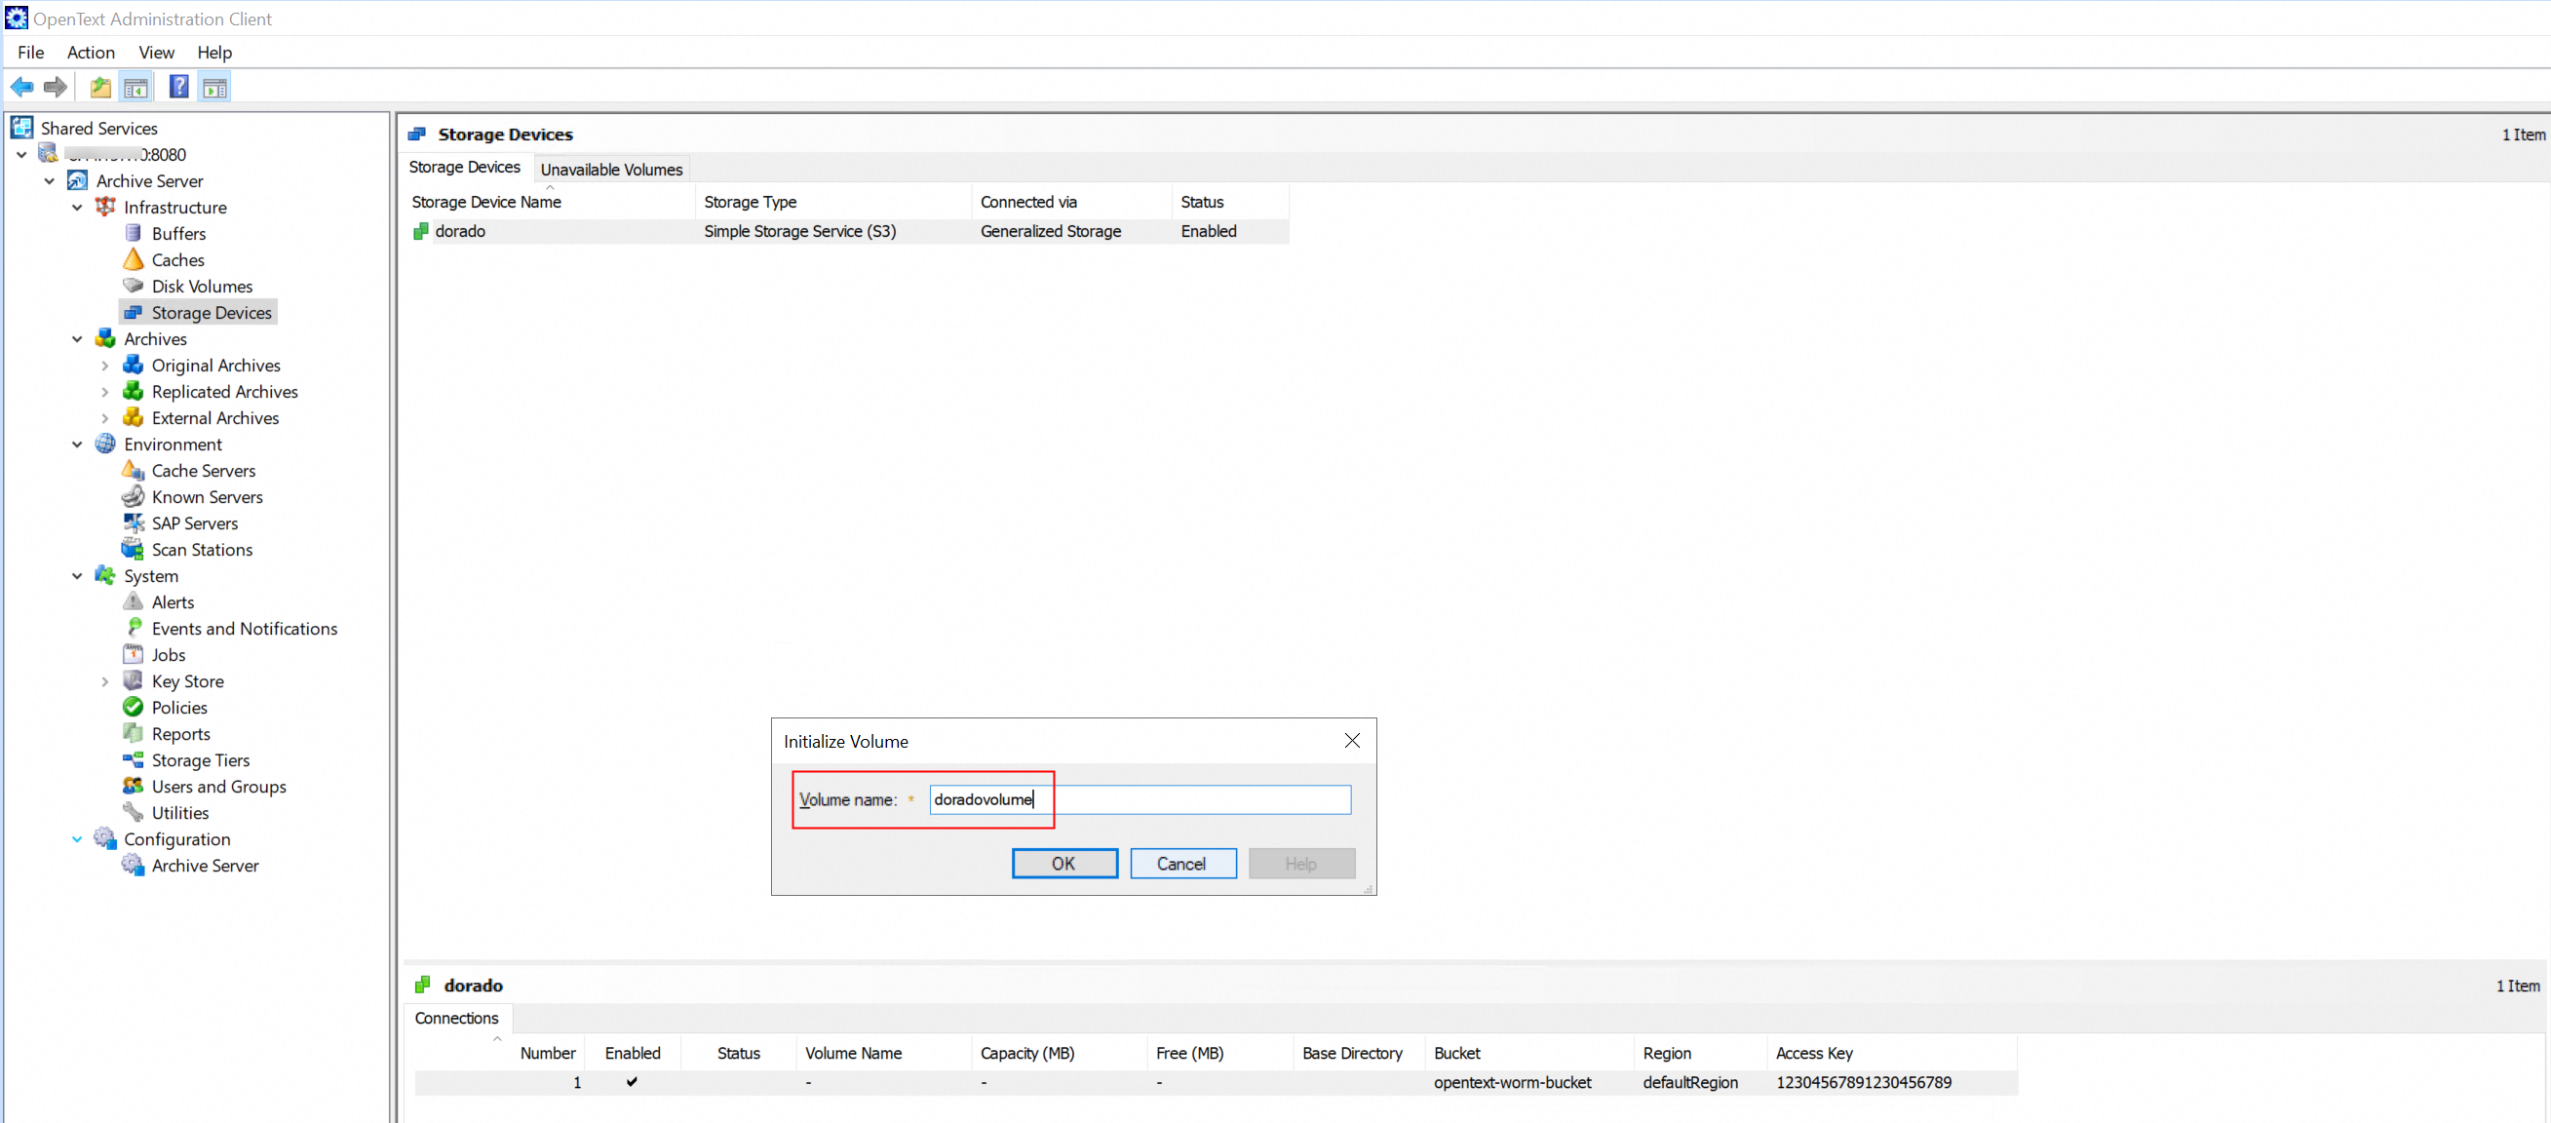Open the Action menu
The image size is (2551, 1123).
(91, 53)
